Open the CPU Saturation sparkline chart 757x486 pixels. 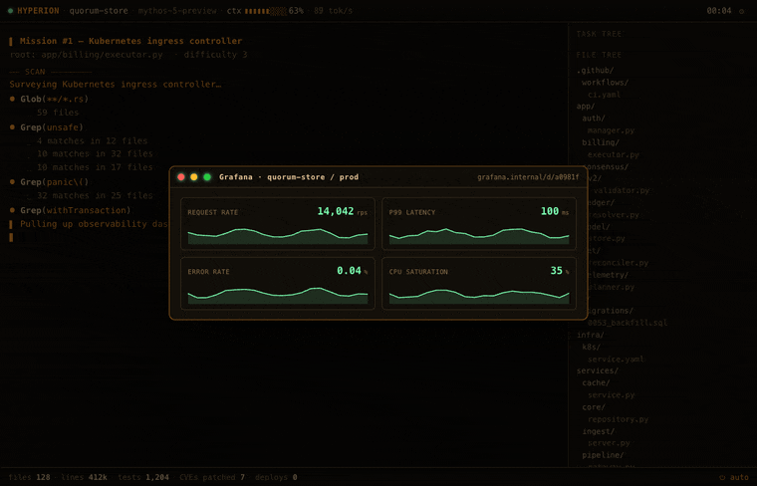pyautogui.click(x=479, y=296)
